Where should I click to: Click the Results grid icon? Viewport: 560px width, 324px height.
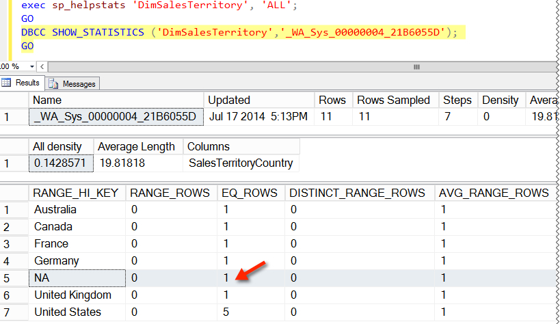[x=6, y=83]
